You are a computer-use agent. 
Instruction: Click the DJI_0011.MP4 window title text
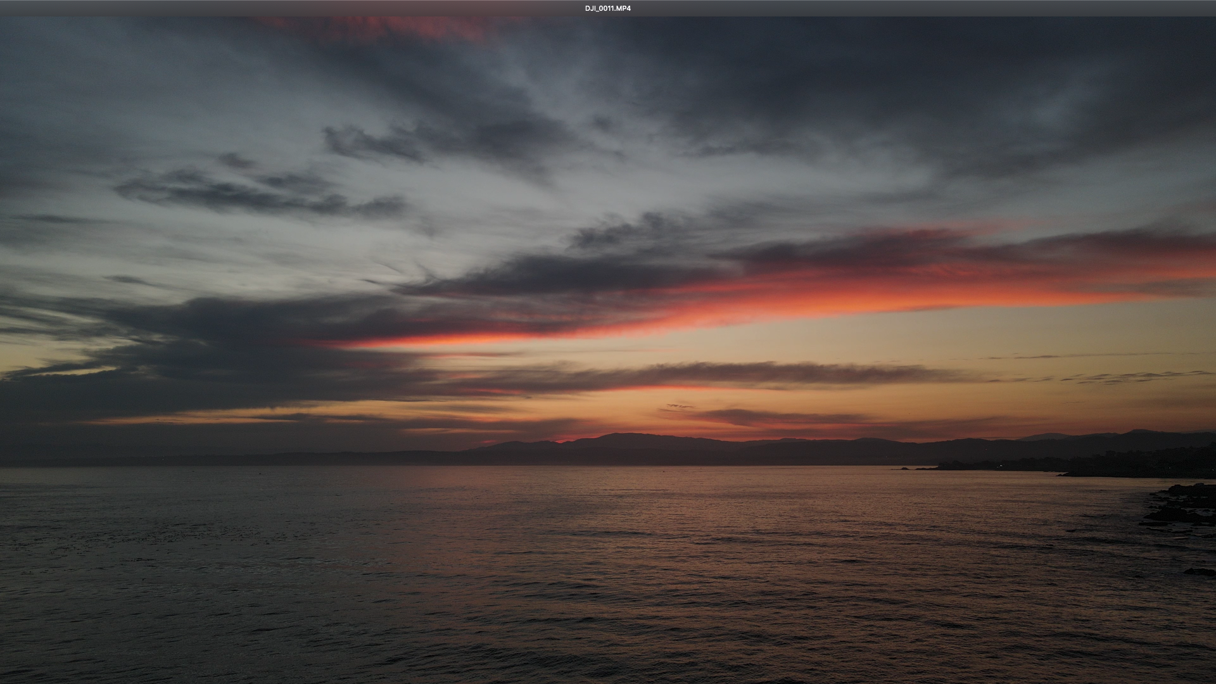(607, 8)
